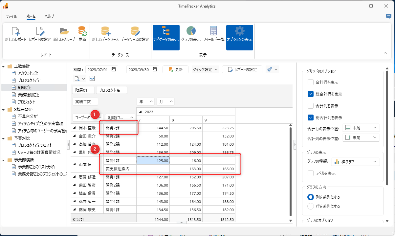395x236 pixels.
Task: Open レポートの設定 from the ribbon
Action: pos(39,31)
